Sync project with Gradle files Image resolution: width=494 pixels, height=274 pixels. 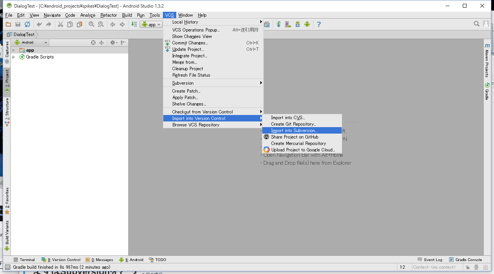coord(279,24)
